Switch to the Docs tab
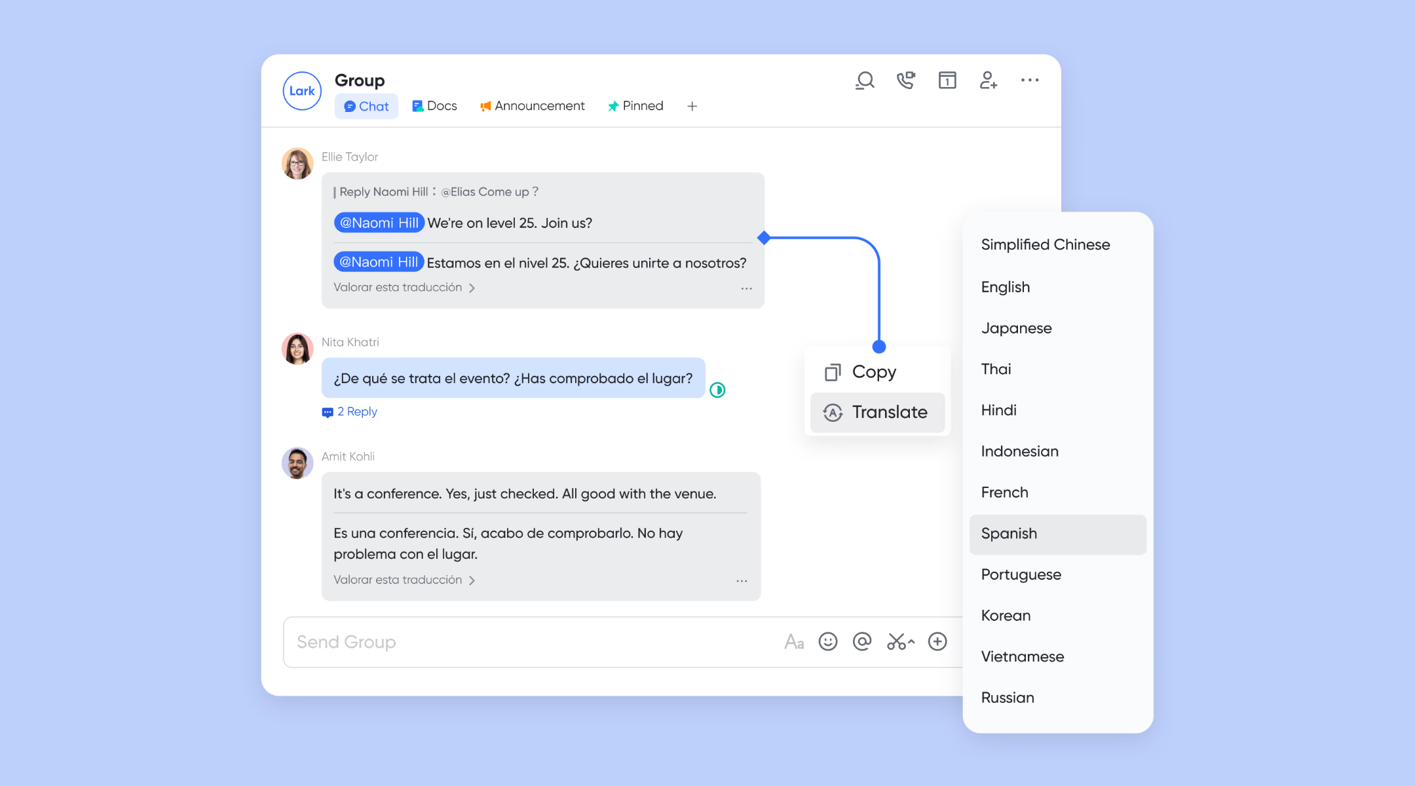1415x786 pixels. pyautogui.click(x=434, y=106)
